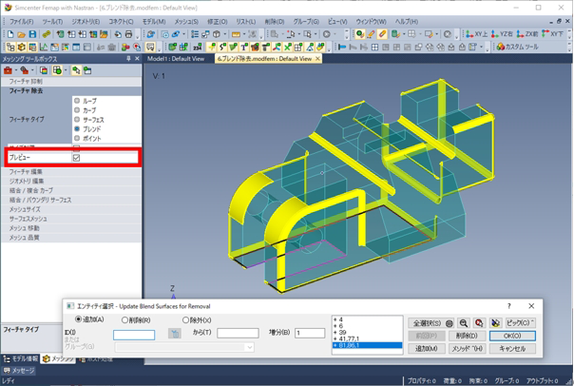Click the grid-of-four window layout icon

374,47
